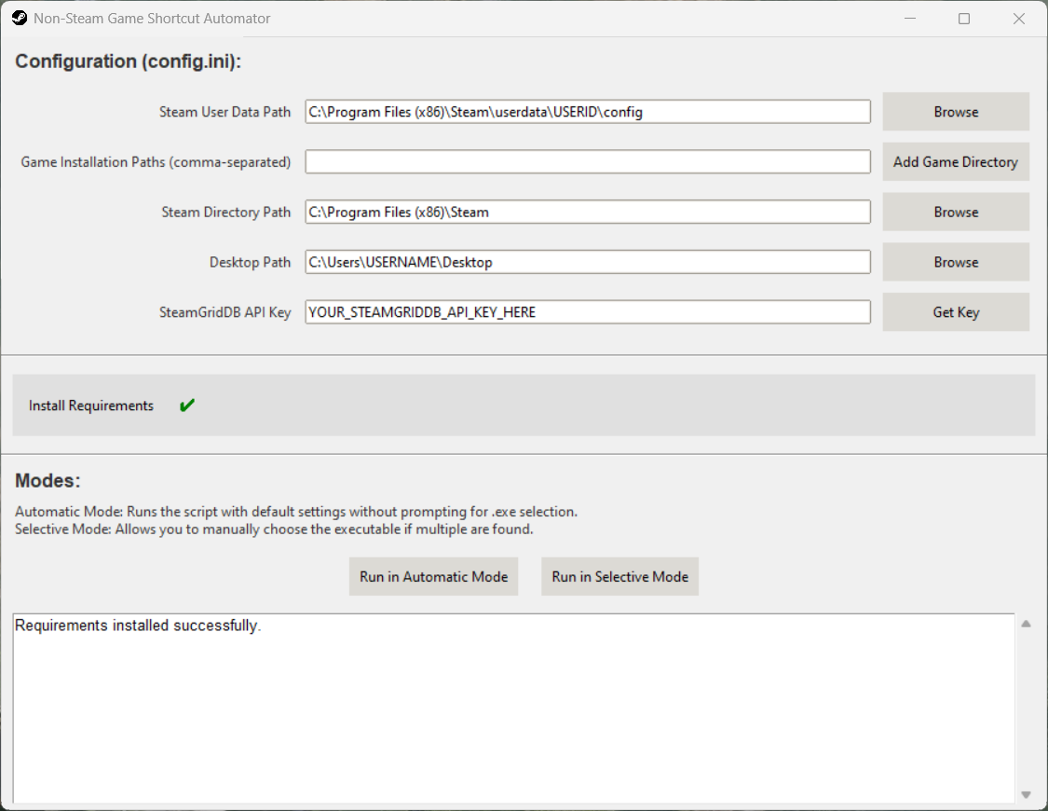The image size is (1048, 811).
Task: Click the 'Steam User Data Path' label
Action: coord(225,112)
